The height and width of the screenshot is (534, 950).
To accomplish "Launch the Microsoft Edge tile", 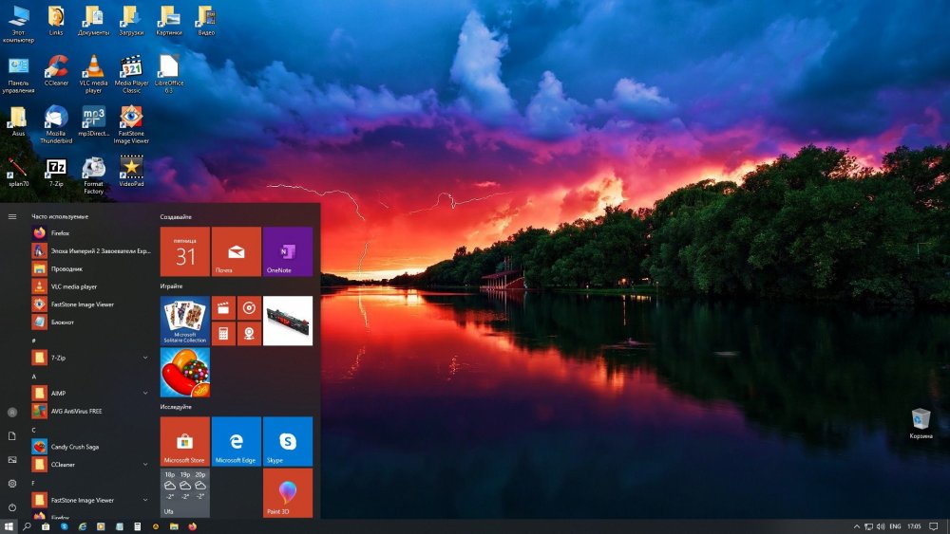I will pyautogui.click(x=237, y=441).
